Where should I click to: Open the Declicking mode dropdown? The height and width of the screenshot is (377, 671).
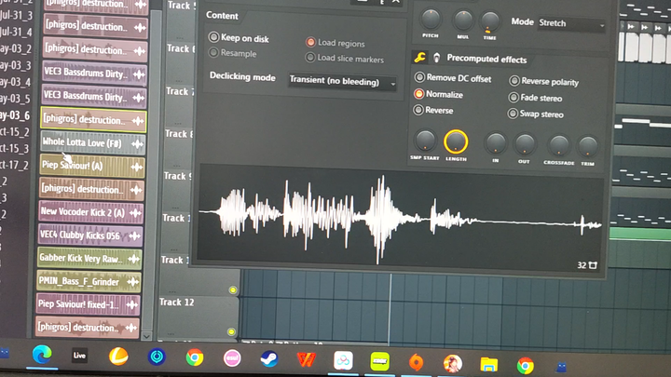[342, 81]
